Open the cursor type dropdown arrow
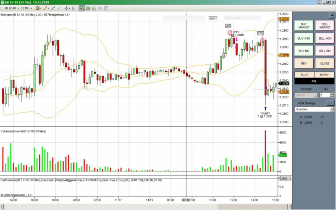The image size is (336, 210). 70,8
